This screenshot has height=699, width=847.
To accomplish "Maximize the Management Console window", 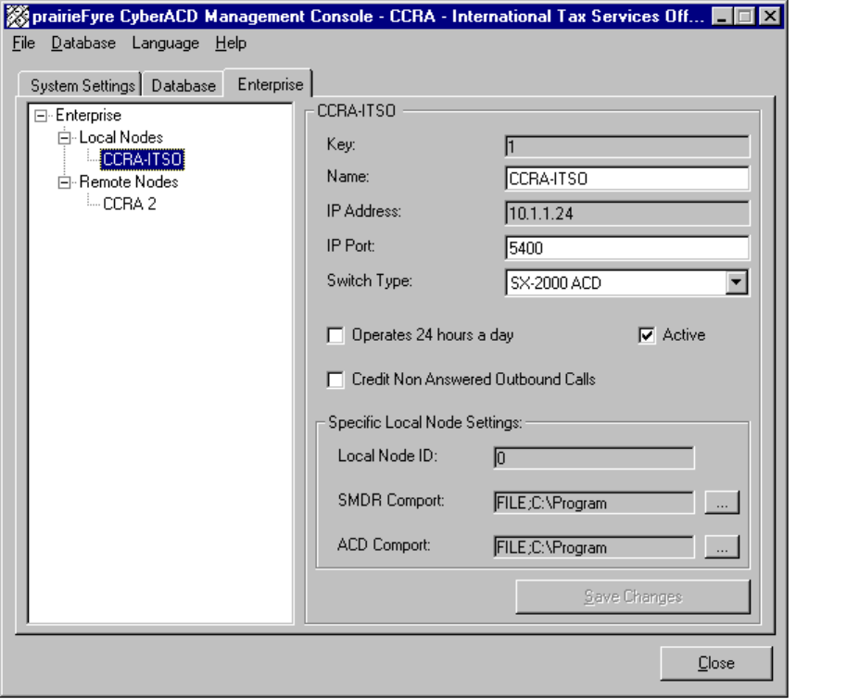I will coord(744,17).
